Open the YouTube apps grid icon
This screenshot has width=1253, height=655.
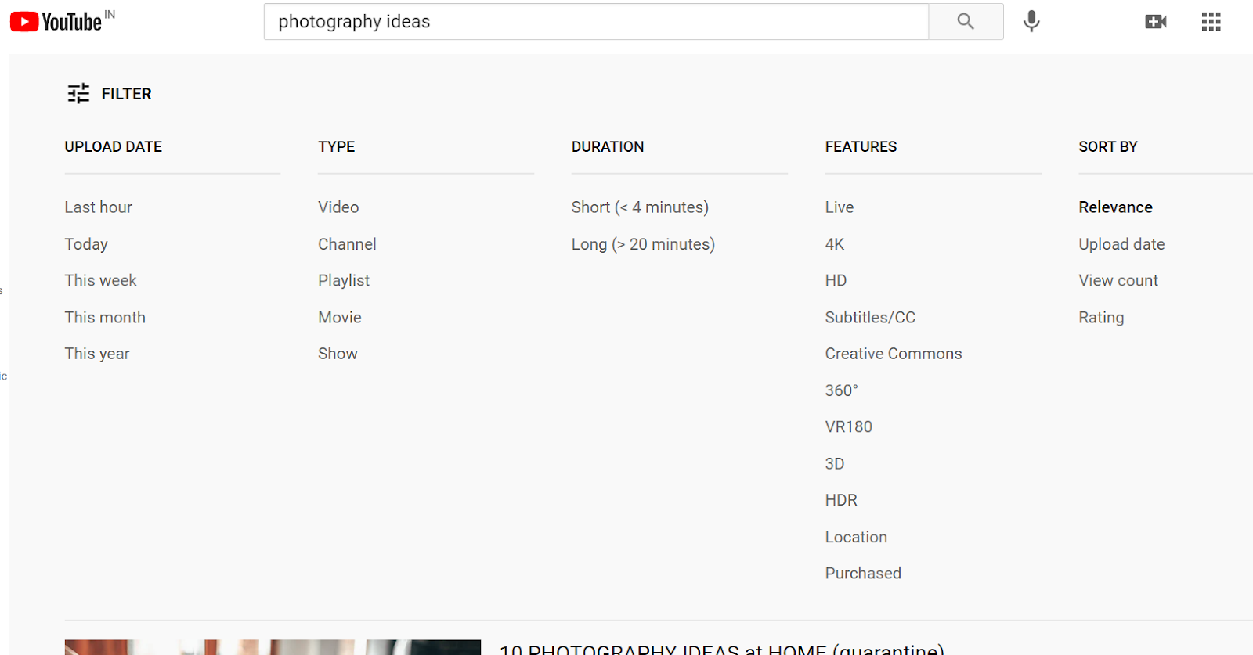coord(1210,21)
